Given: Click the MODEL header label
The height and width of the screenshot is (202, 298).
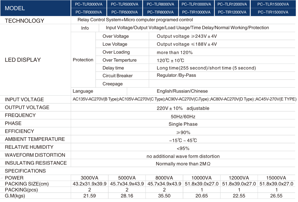Looking at the screenshot, I should [15, 8].
